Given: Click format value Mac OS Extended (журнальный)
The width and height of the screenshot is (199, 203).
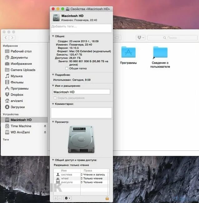Looking at the screenshot, I should pos(90,51).
